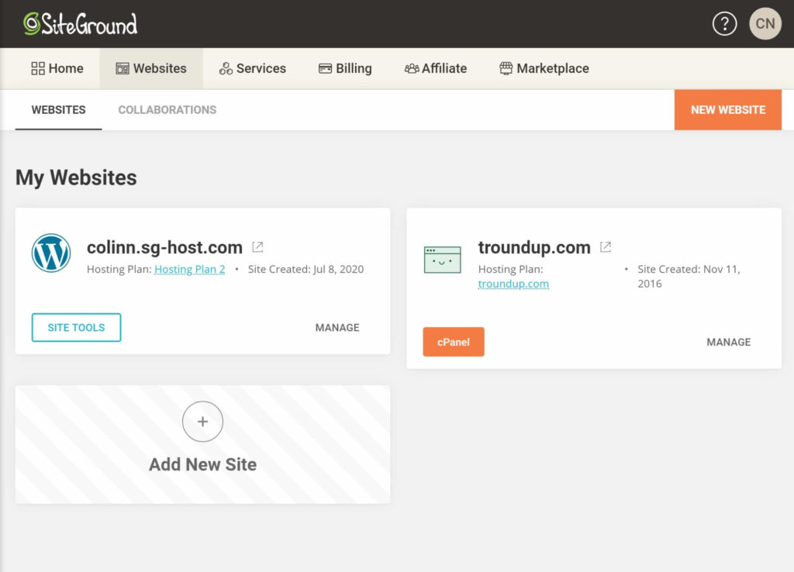Click MANAGE on colinn.sg-host.com card
The height and width of the screenshot is (572, 794).
337,328
